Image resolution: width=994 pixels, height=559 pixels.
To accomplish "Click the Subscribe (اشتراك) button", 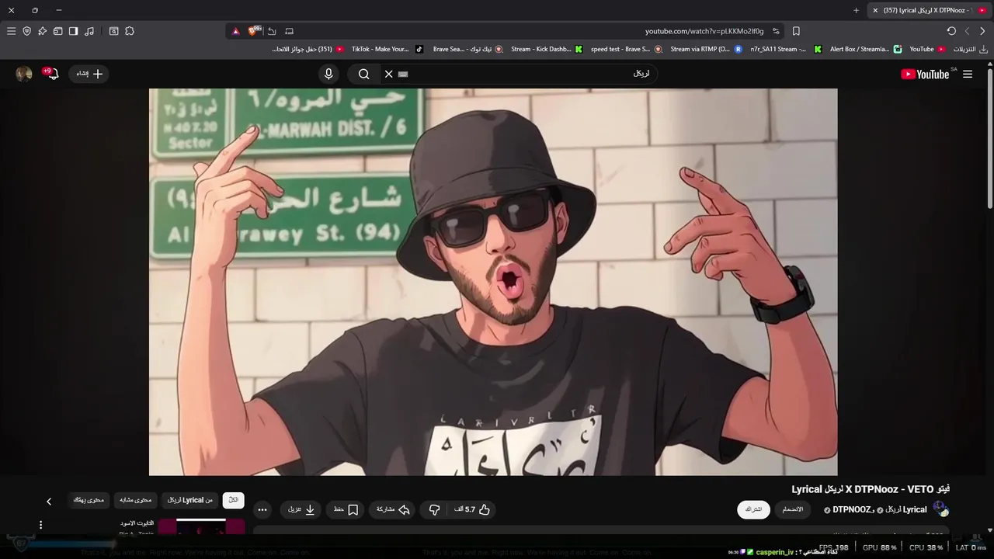I will (x=753, y=509).
